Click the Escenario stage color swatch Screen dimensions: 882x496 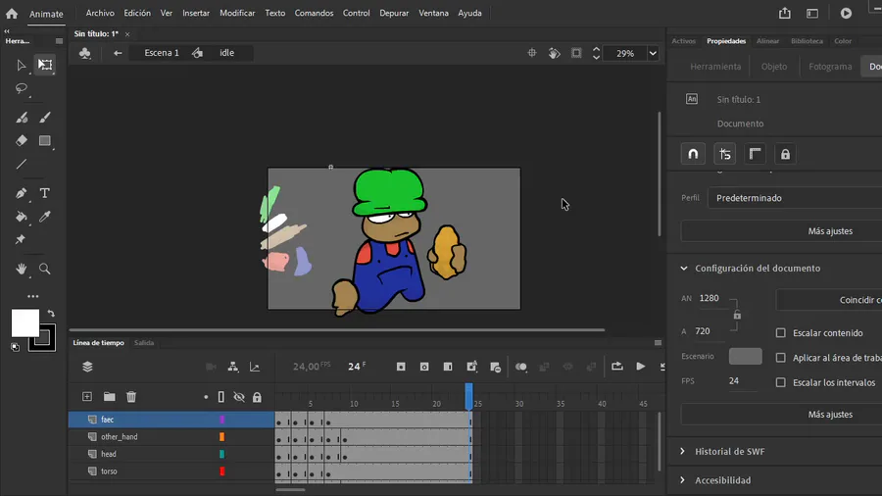click(745, 357)
